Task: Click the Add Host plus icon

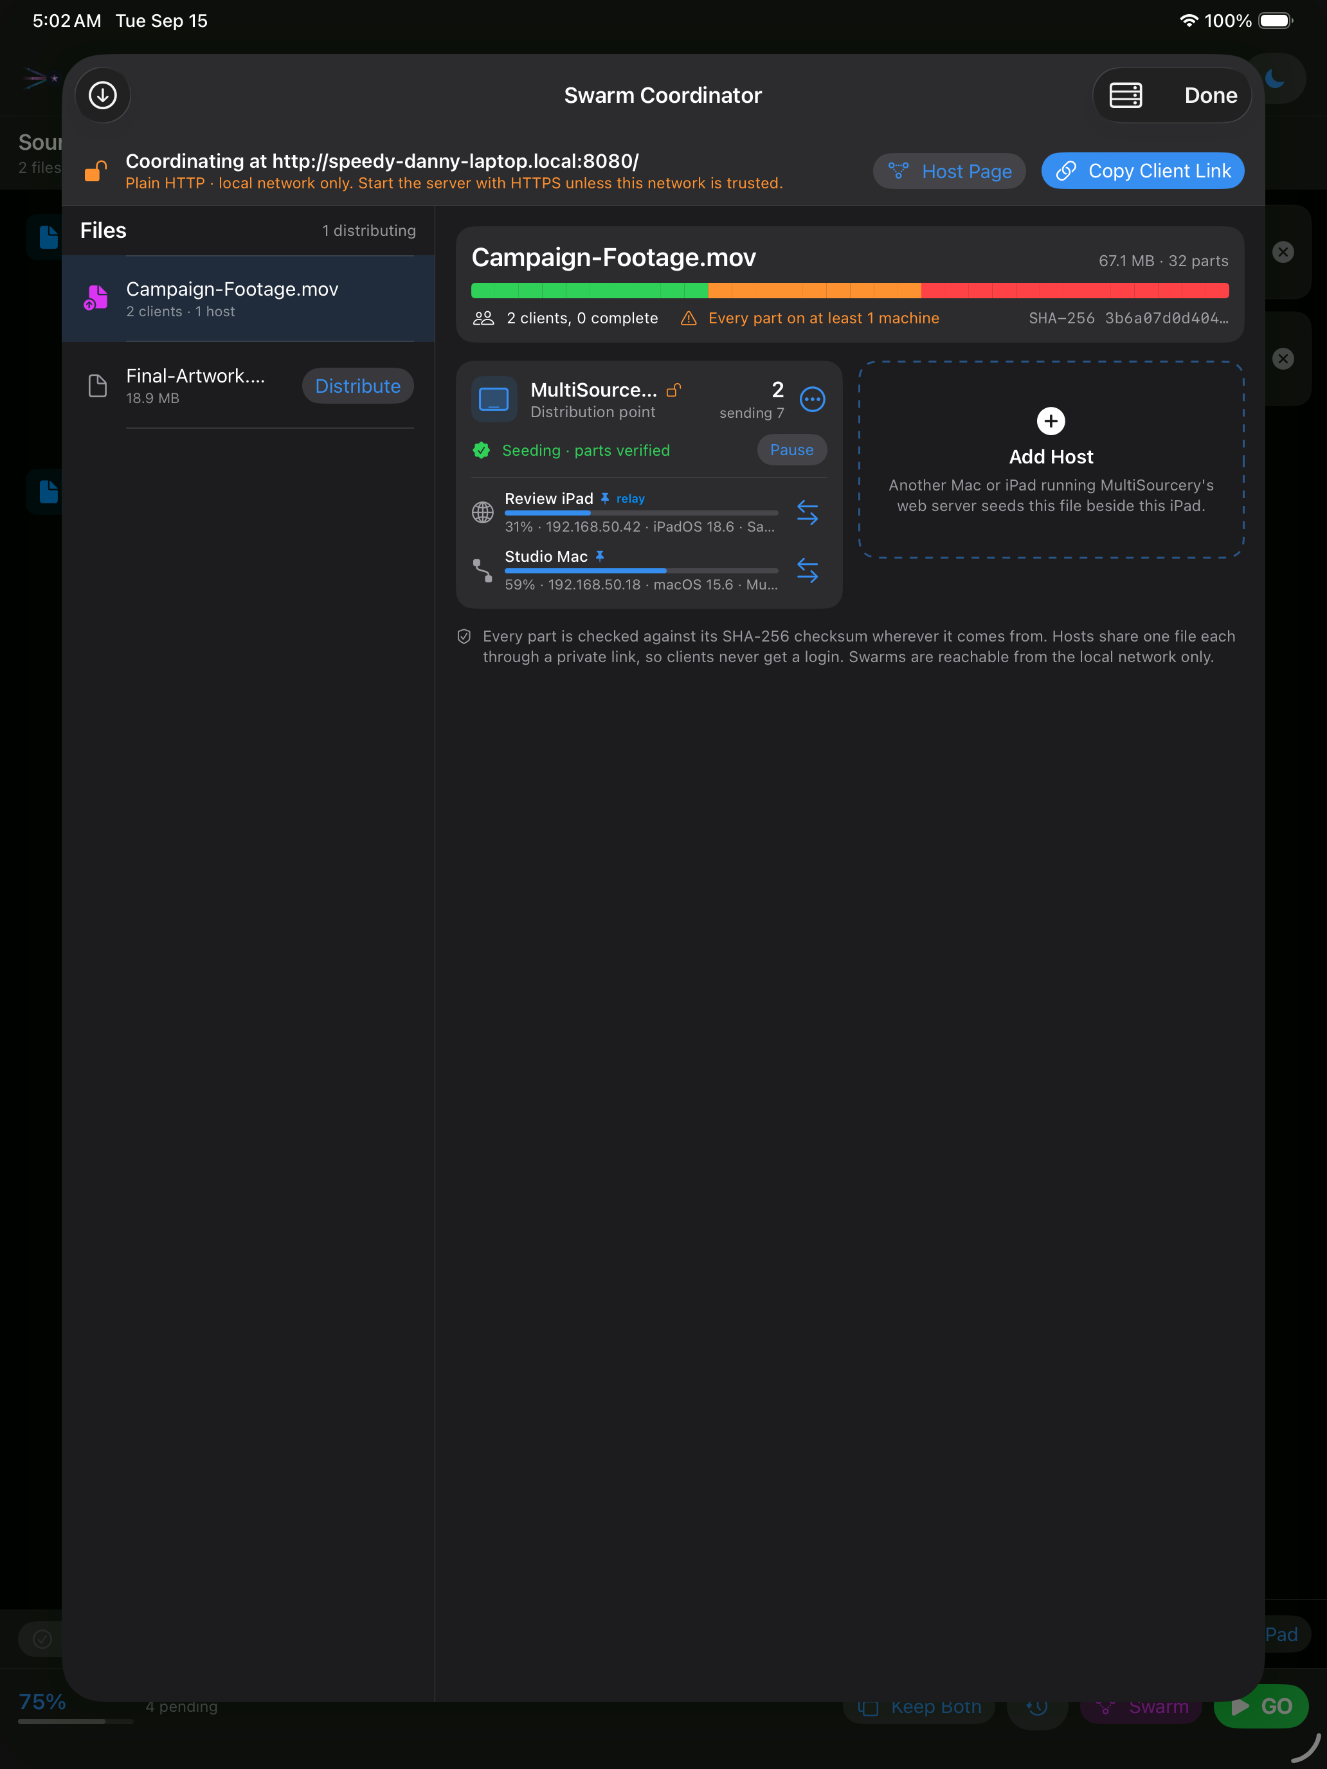Action: coord(1051,420)
